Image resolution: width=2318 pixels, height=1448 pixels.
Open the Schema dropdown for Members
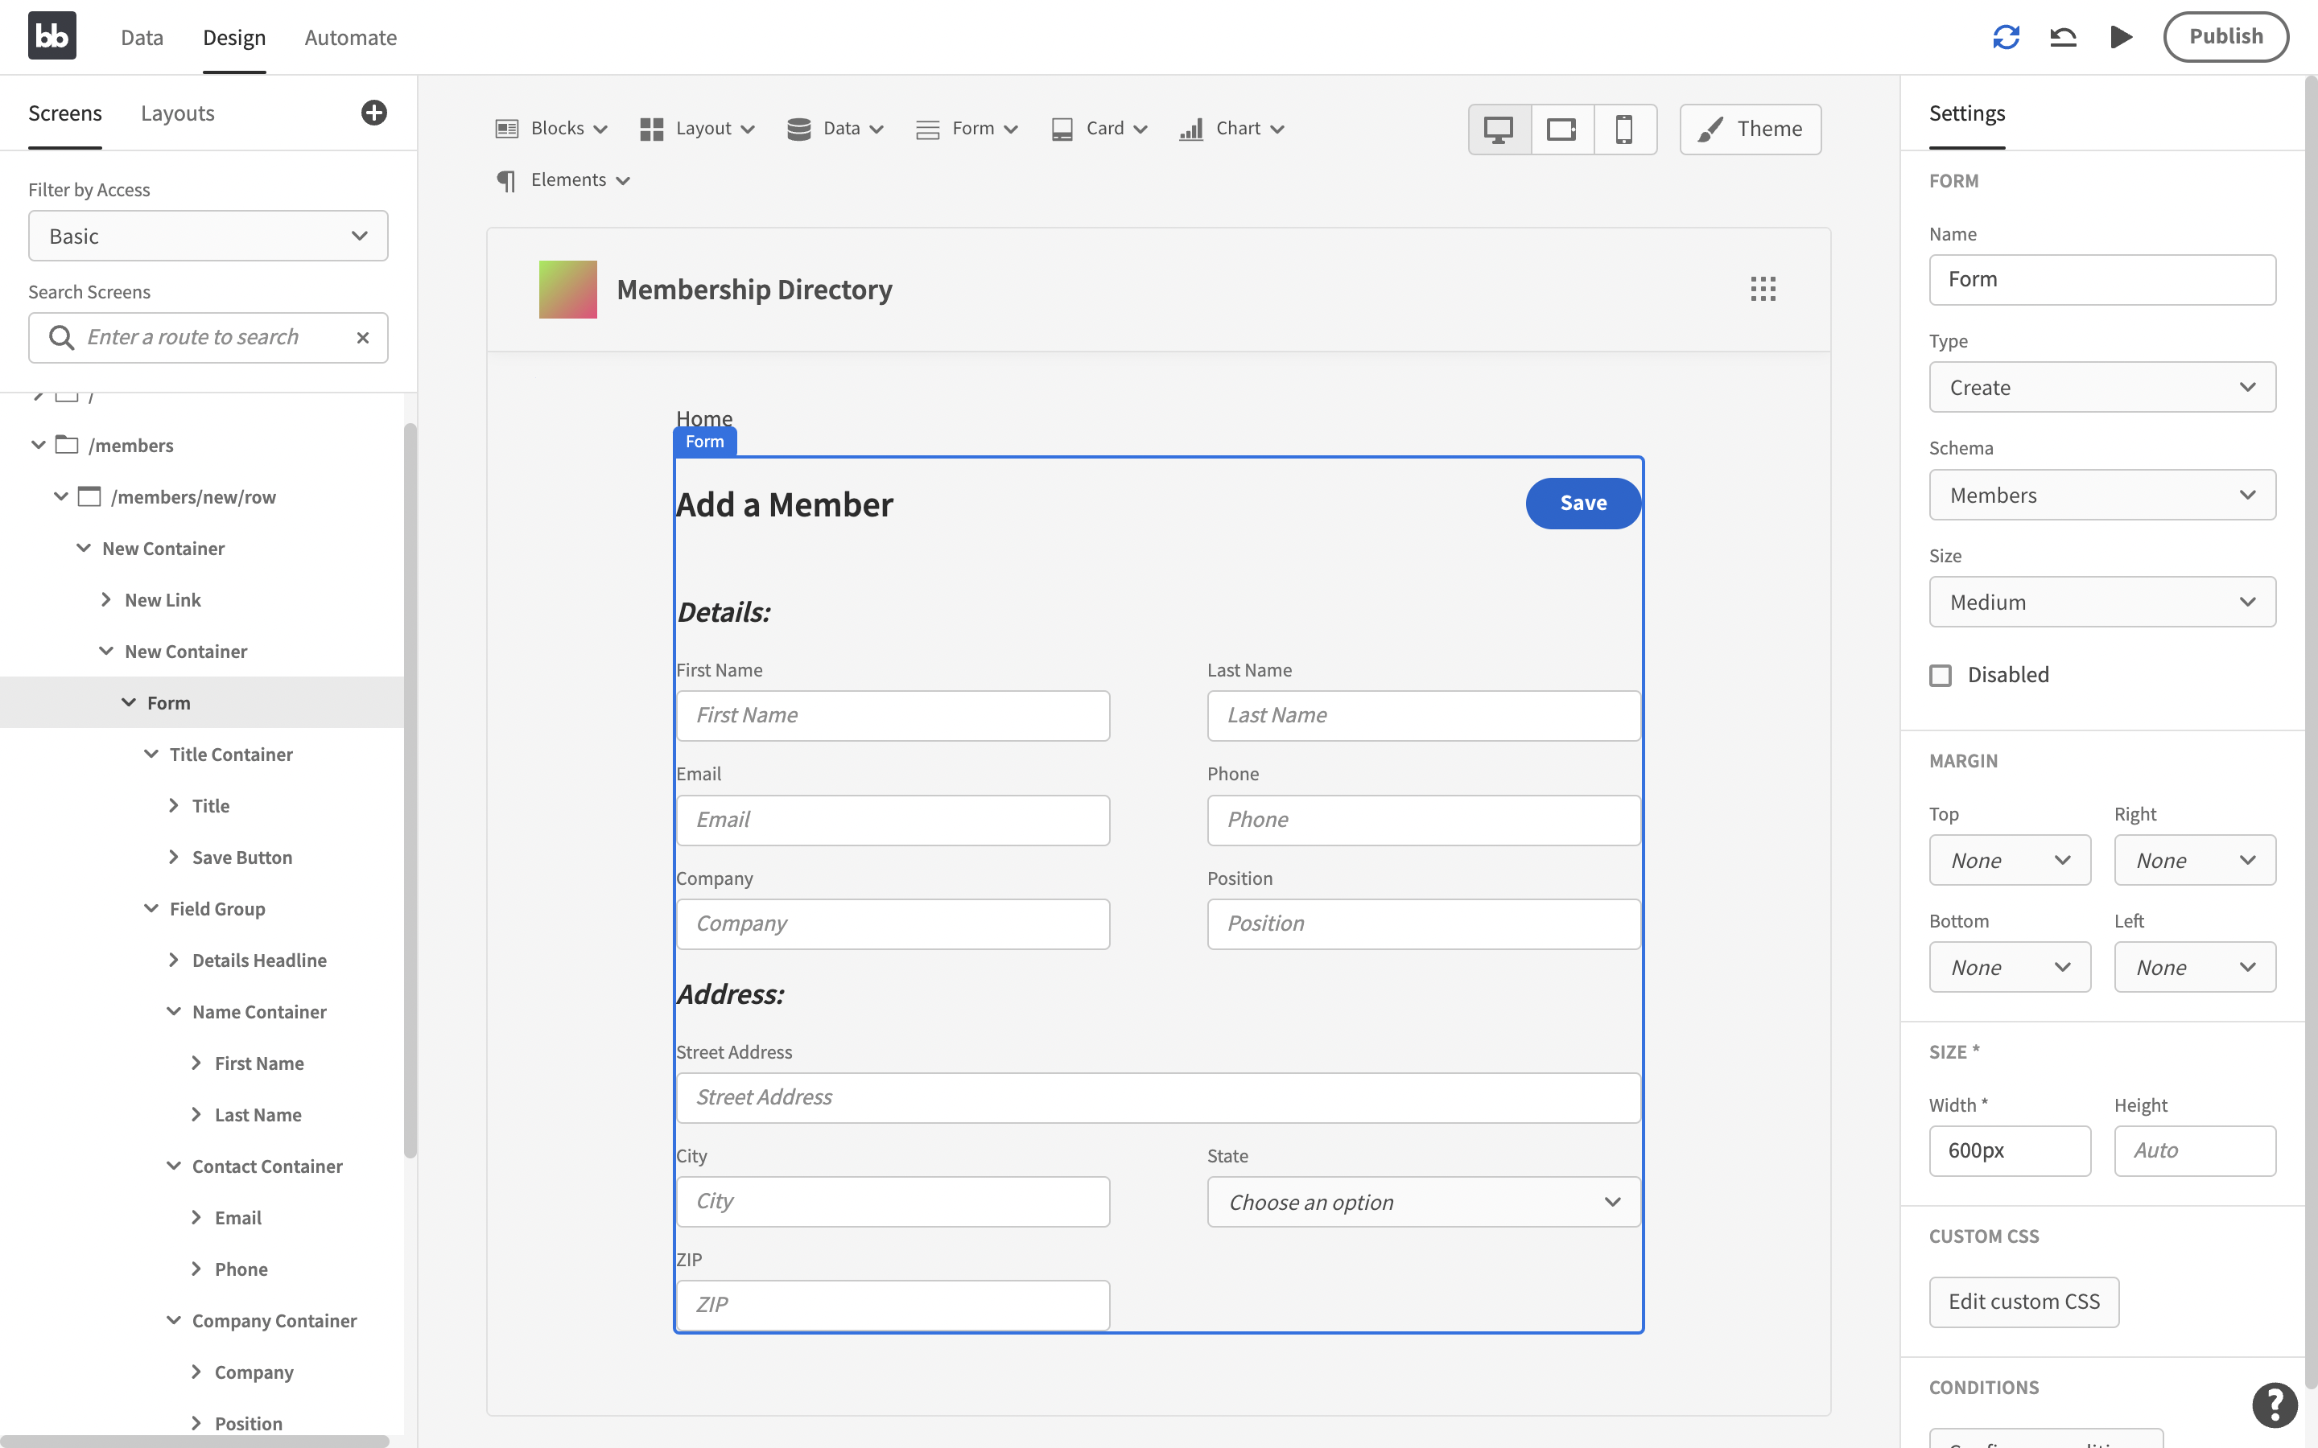[x=2103, y=494]
